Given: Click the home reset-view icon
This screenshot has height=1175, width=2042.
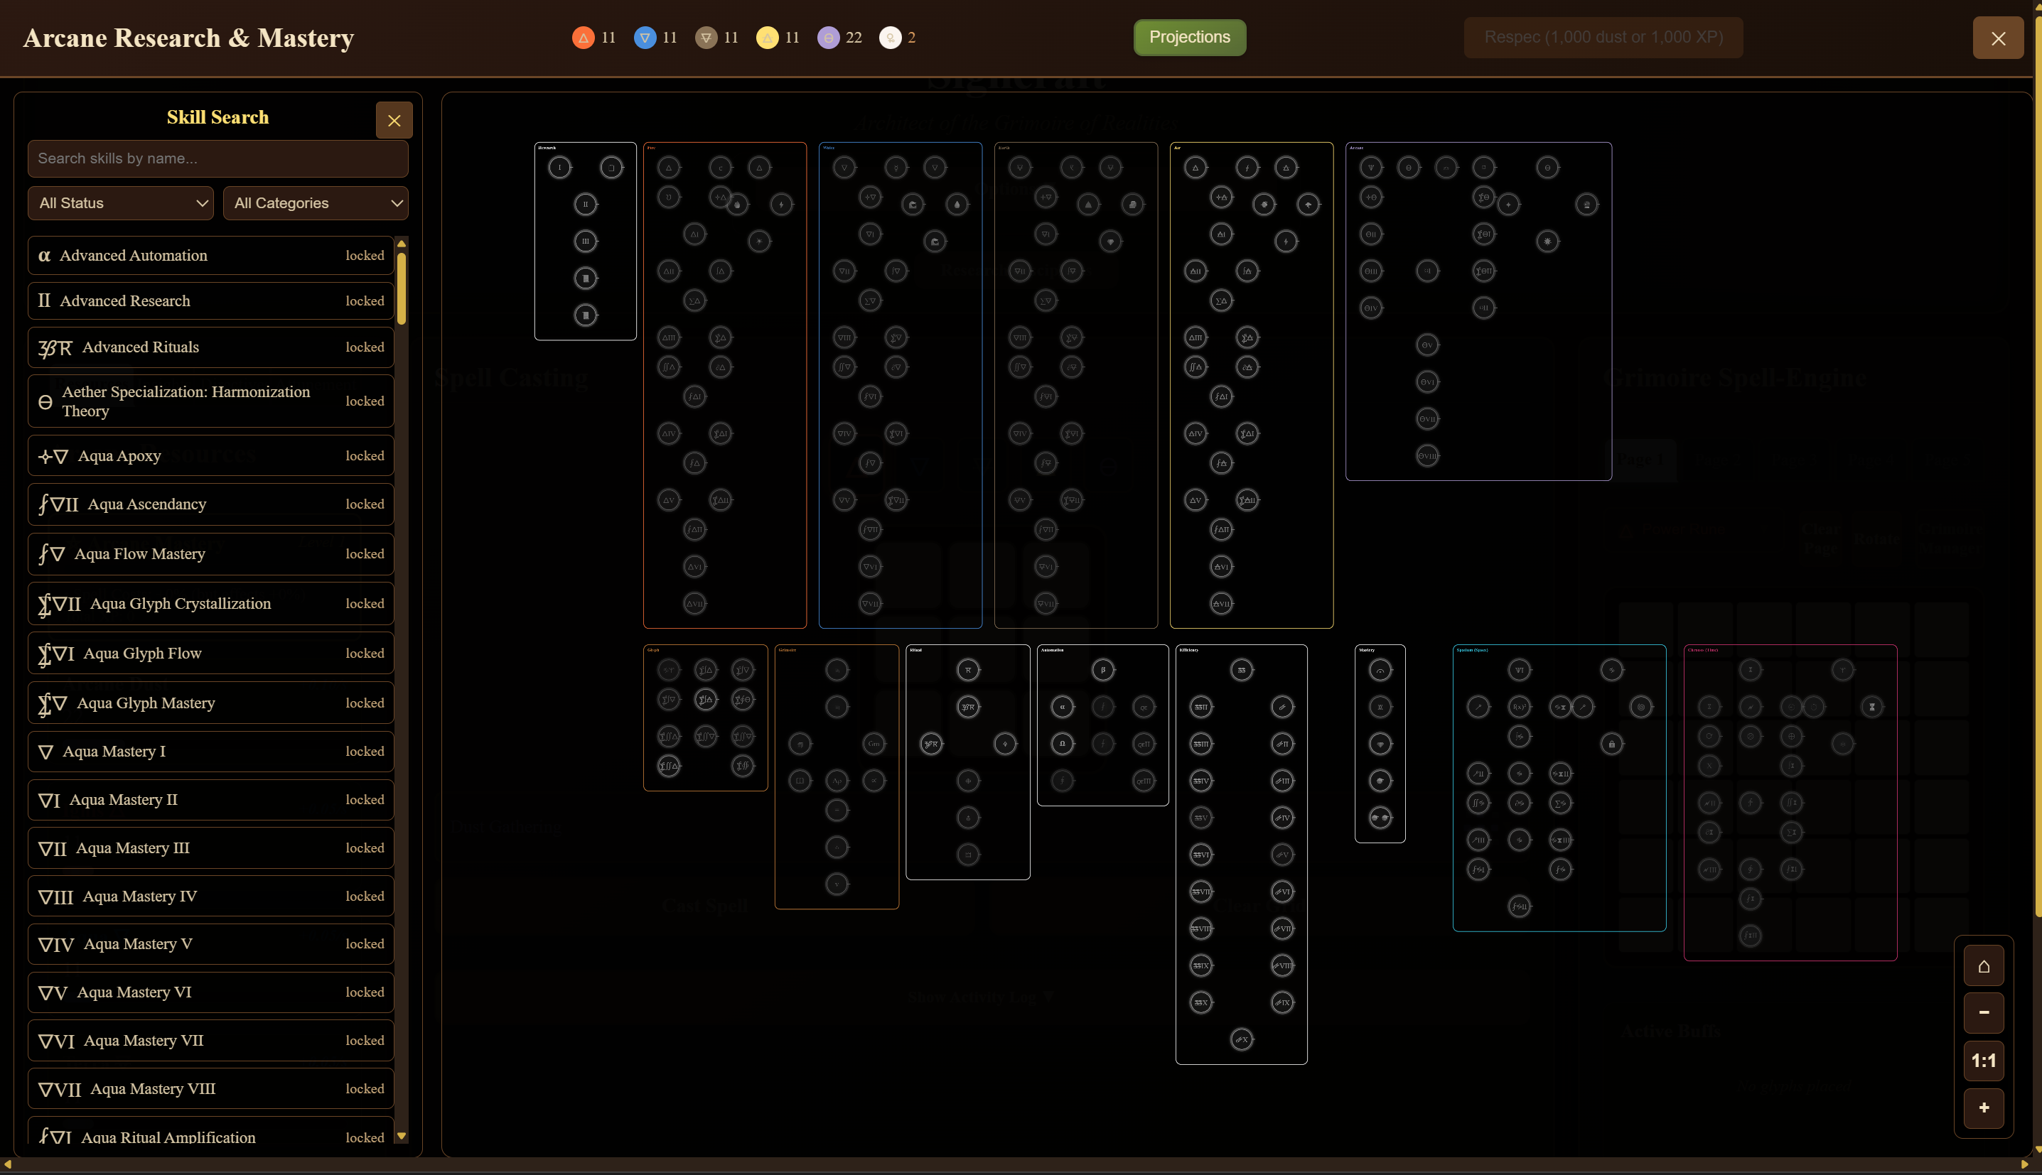Looking at the screenshot, I should pos(1983,966).
